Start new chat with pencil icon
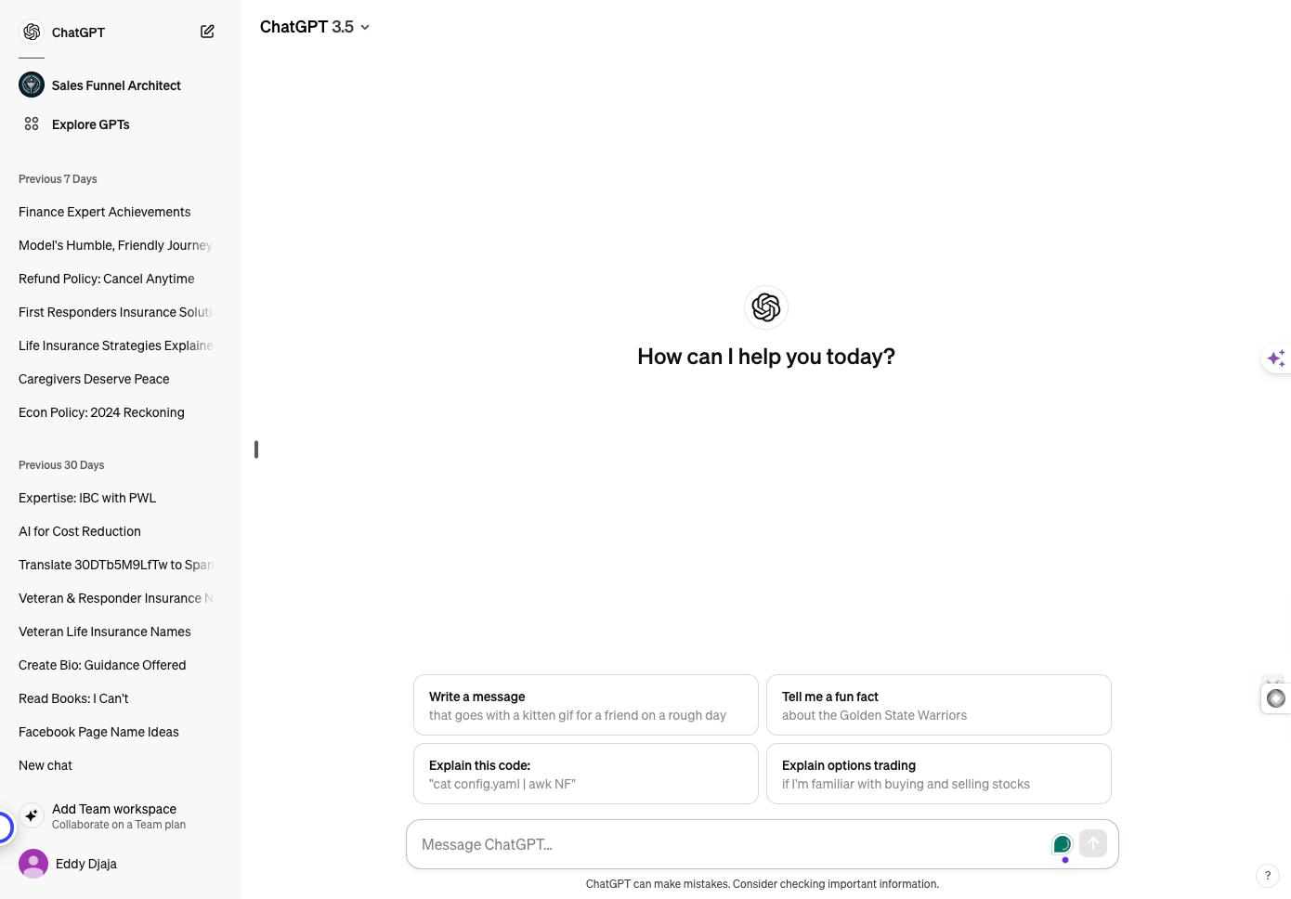This screenshot has height=899, width=1291. coord(207,32)
